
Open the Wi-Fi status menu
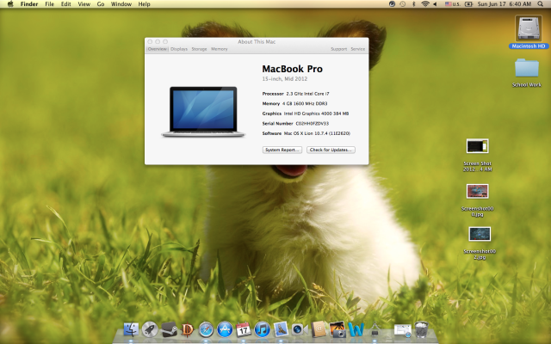(425, 4)
